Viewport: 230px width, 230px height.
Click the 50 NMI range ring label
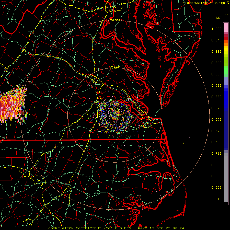pyautogui.click(x=115, y=67)
